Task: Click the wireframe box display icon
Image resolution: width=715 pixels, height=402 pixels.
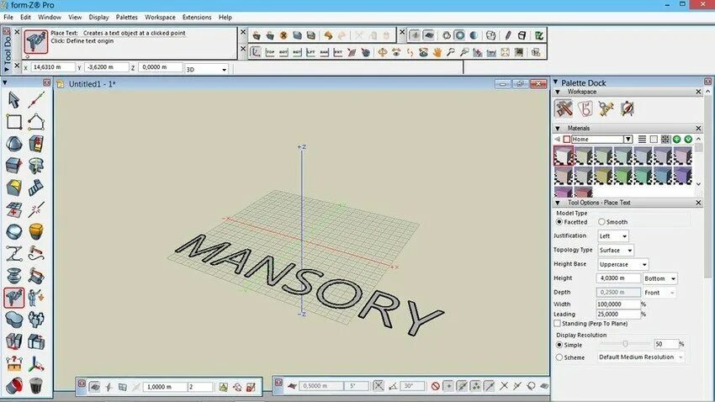Action: click(522, 35)
